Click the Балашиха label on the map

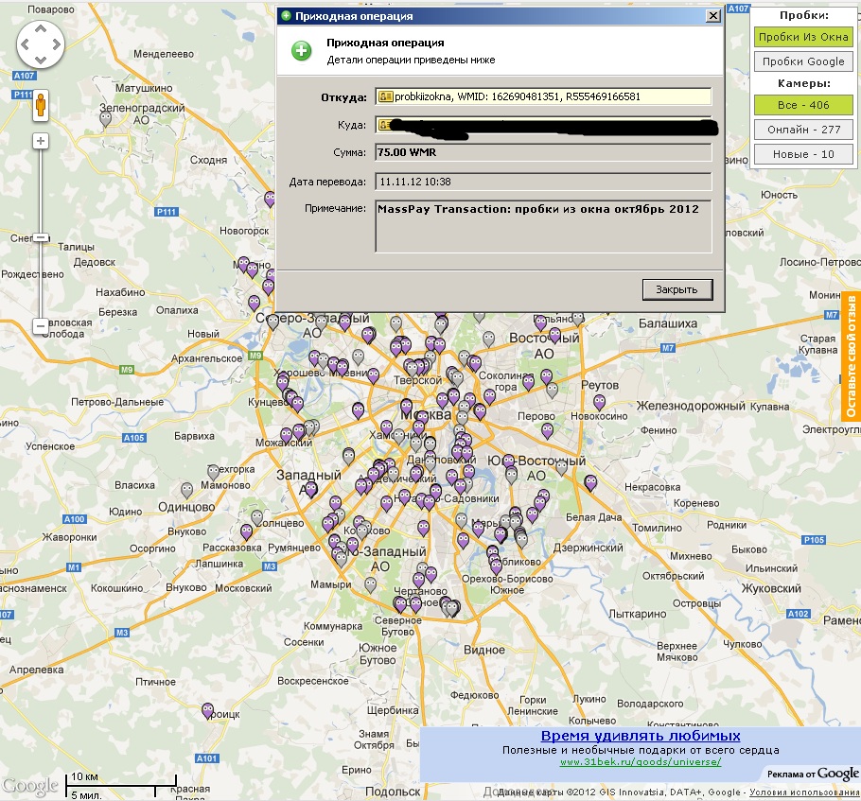668,323
